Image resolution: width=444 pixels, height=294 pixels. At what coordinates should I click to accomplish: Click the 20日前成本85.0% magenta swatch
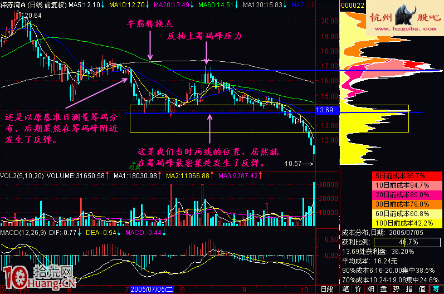pyautogui.click(x=407, y=195)
